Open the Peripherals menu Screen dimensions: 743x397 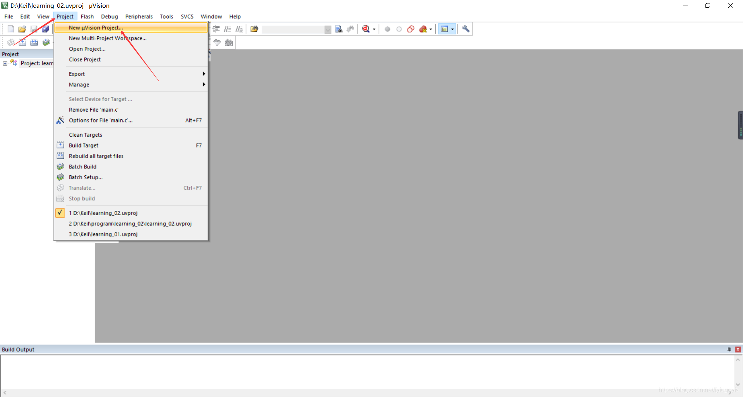[x=139, y=17]
